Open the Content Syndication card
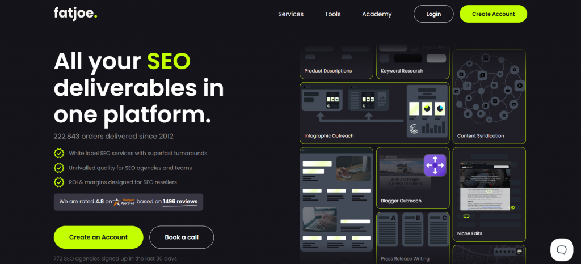 [x=489, y=96]
